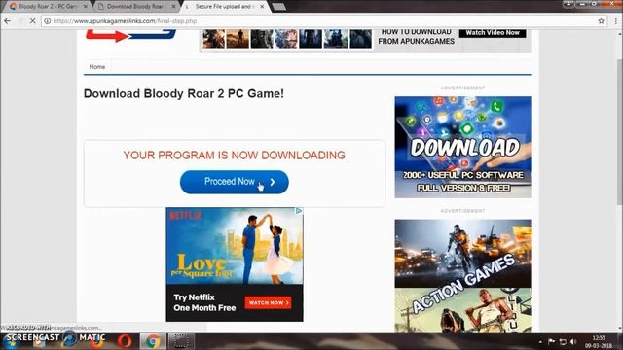The image size is (623, 350).
Task: Open the Chrome three-dot menu
Action: click(x=615, y=21)
